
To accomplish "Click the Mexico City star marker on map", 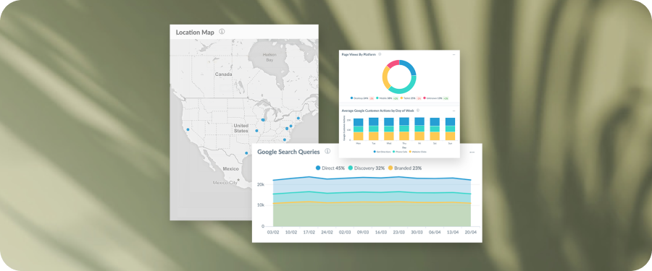I will click(x=238, y=180).
